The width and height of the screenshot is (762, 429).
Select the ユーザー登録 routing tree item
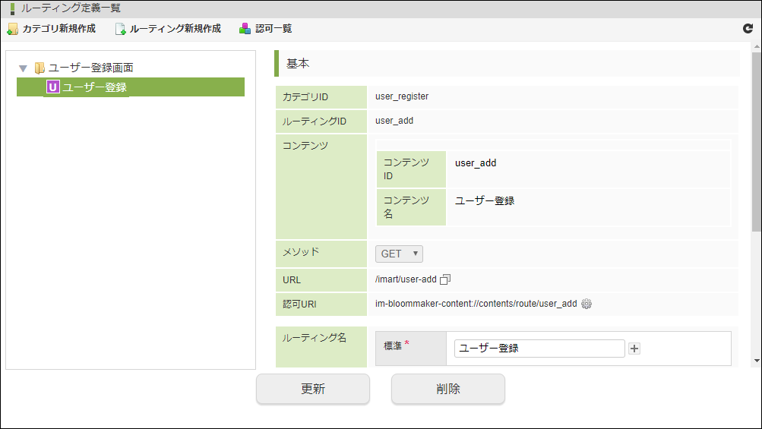click(130, 87)
